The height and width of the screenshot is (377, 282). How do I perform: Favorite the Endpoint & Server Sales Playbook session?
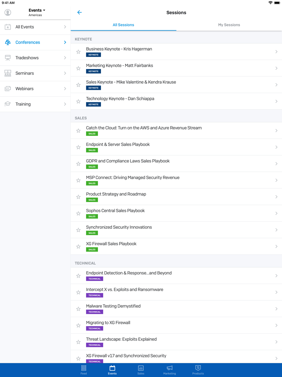(78, 147)
